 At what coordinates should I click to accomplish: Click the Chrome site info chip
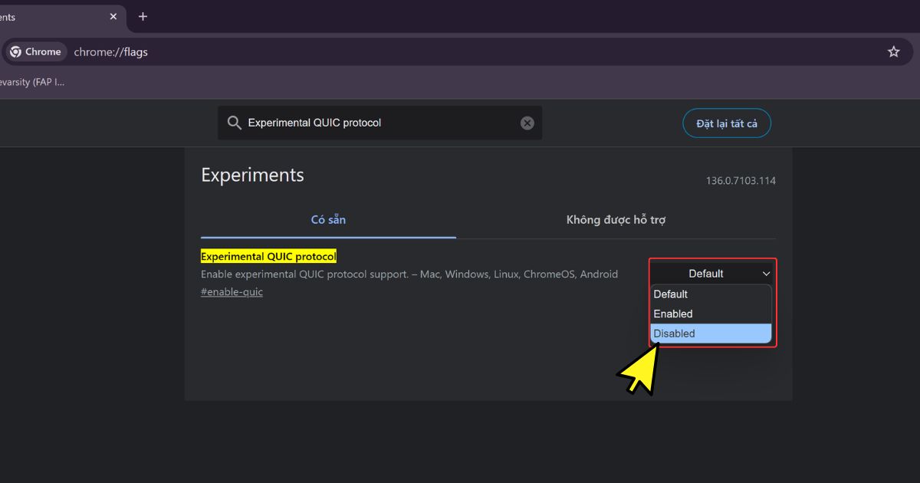pos(37,52)
